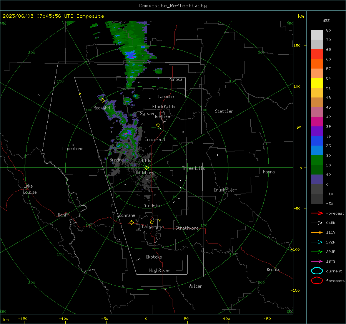Viewport: 346px width, 324px height.
Task: Click the yellow diamond marker below Cochrane
Action: click(132, 223)
